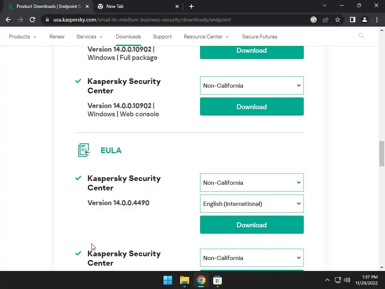Open volume control in tray
385x289 pixels.
pyautogui.click(x=347, y=280)
